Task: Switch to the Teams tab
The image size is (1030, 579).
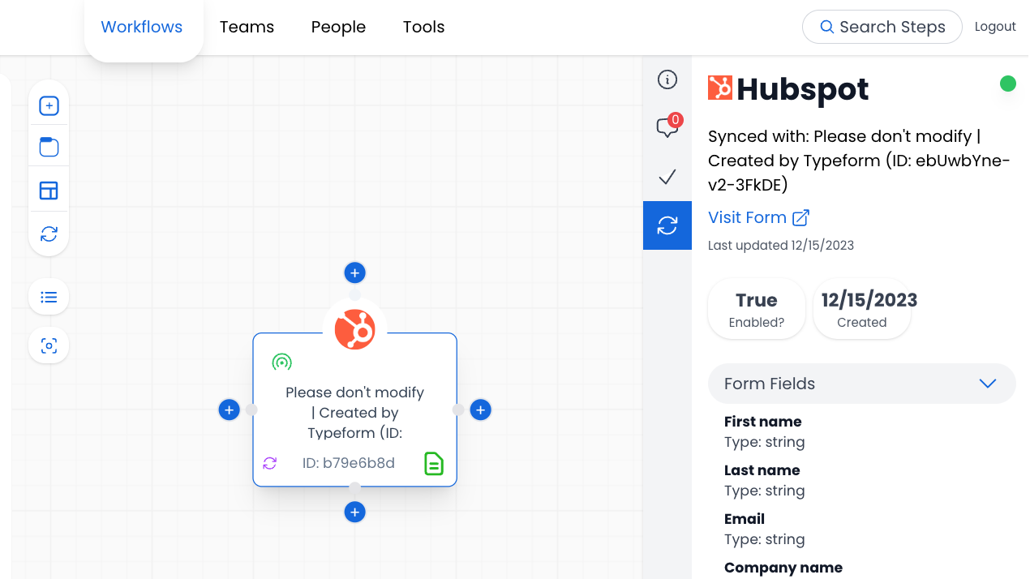Action: point(247,27)
